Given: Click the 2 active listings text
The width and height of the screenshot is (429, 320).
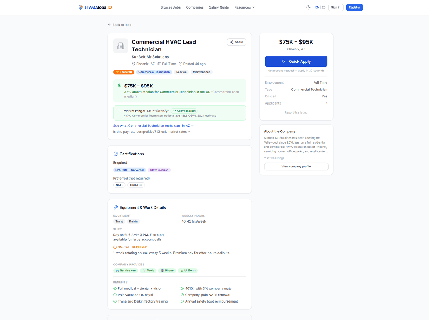Looking at the screenshot, I should coord(274,158).
